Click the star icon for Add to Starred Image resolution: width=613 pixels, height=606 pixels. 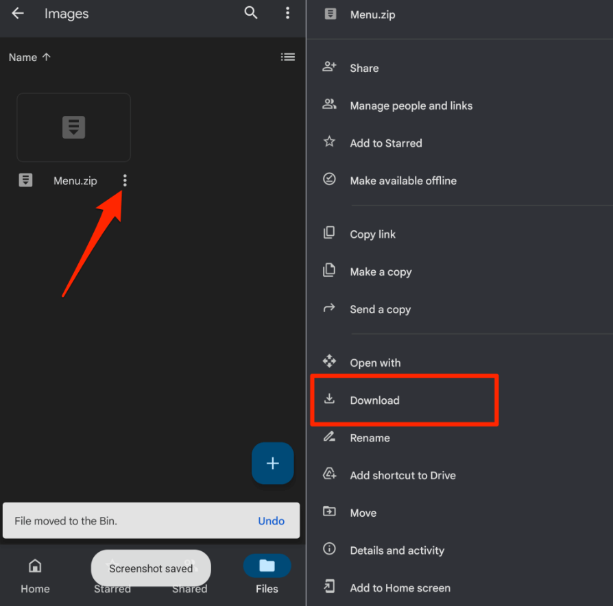329,141
